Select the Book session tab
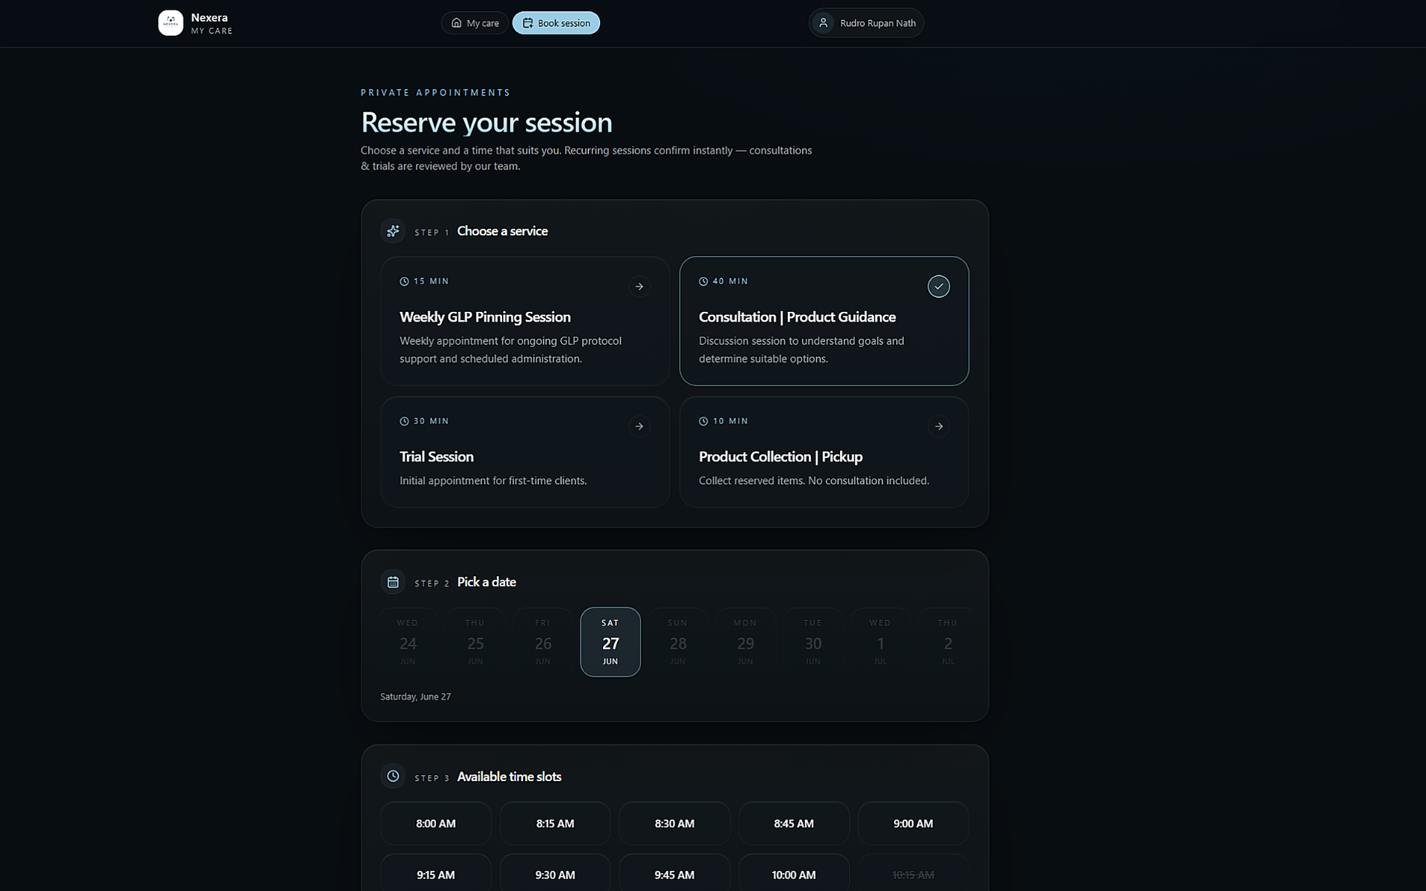This screenshot has width=1426, height=891. tap(556, 23)
